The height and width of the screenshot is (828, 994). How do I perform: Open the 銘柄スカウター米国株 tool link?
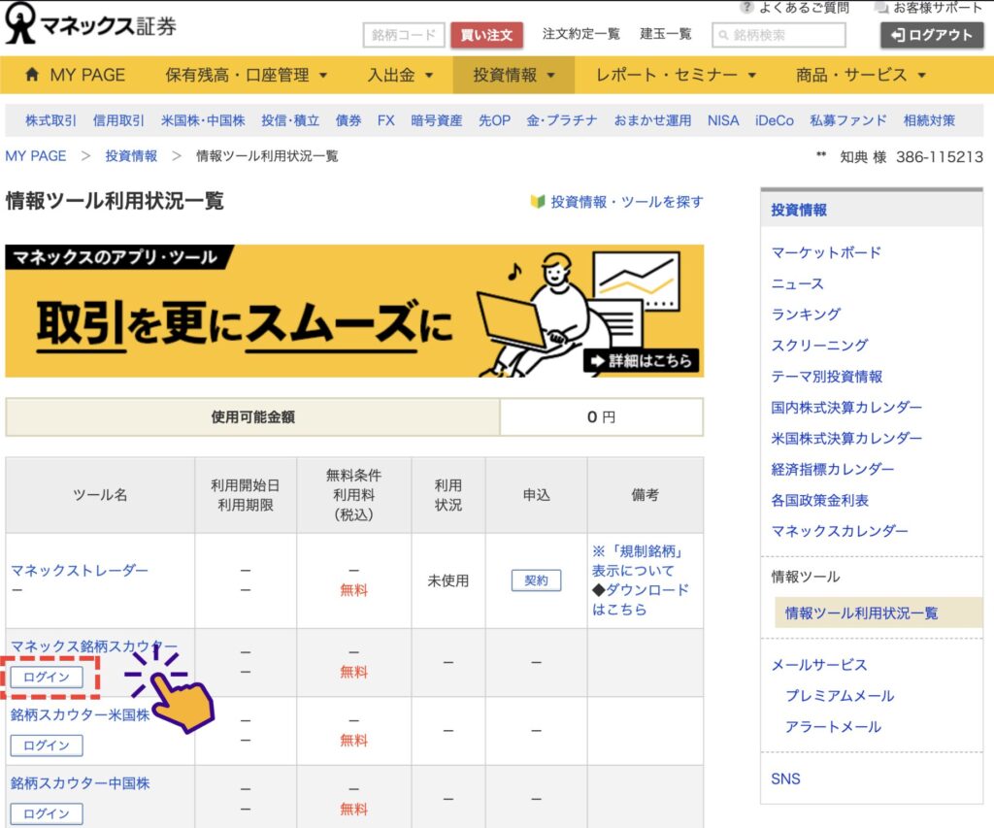(80, 715)
